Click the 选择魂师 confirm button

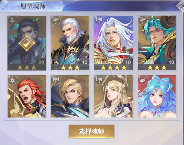click(92, 131)
